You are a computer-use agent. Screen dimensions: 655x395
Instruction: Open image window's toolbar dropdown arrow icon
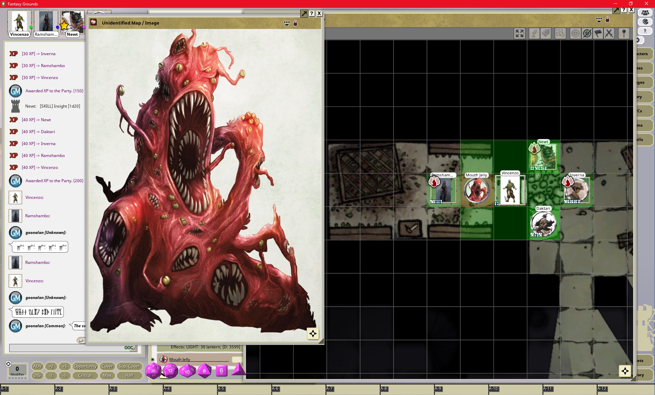click(x=287, y=23)
